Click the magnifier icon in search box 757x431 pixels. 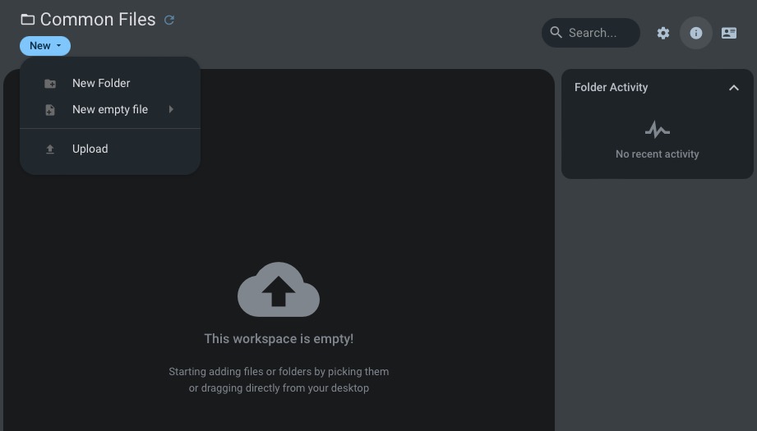click(556, 32)
